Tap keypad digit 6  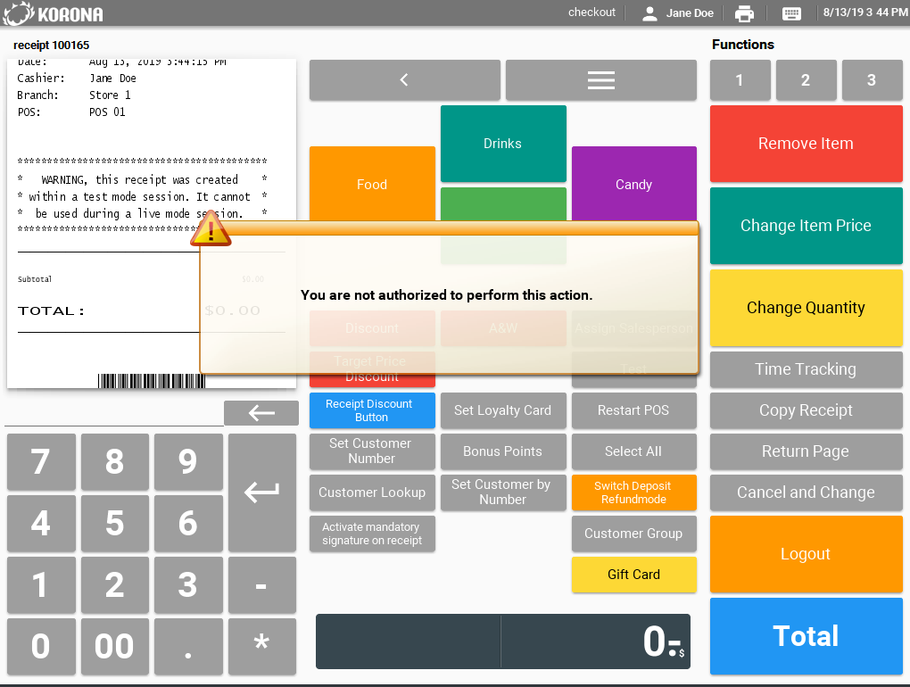click(188, 524)
